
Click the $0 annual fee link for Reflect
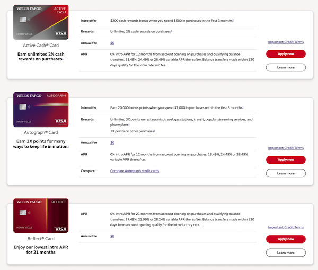(x=112, y=236)
